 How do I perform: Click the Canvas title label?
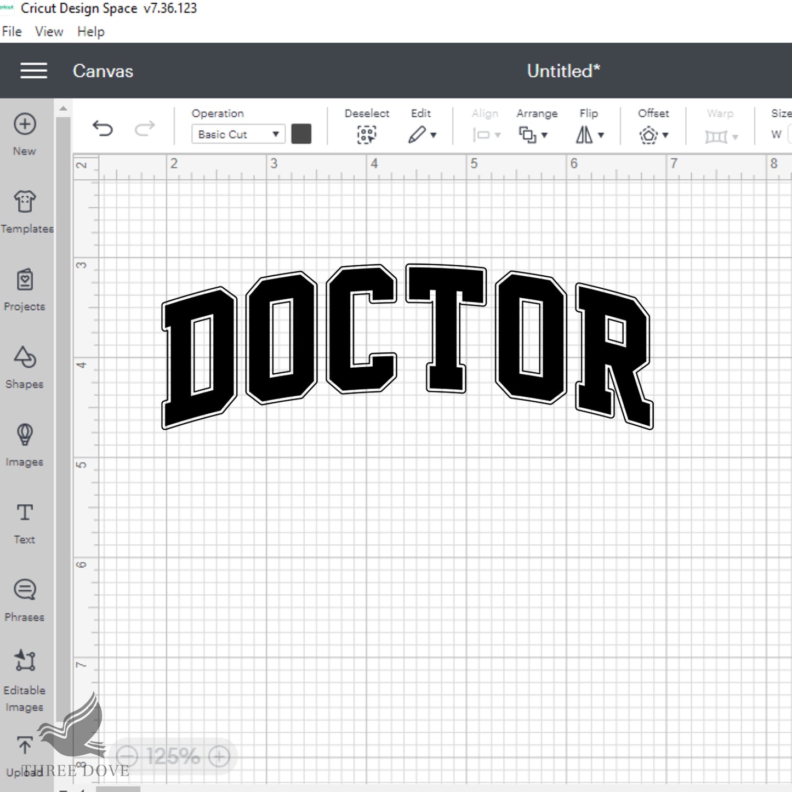[x=103, y=71]
